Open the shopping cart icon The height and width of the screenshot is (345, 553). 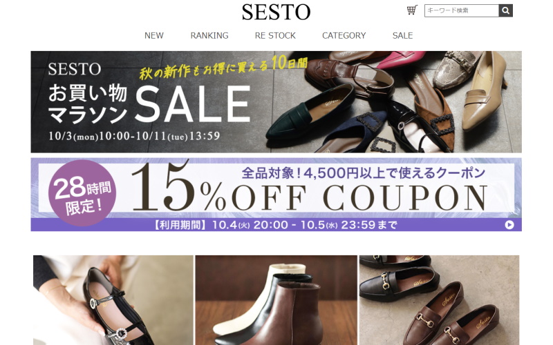412,10
